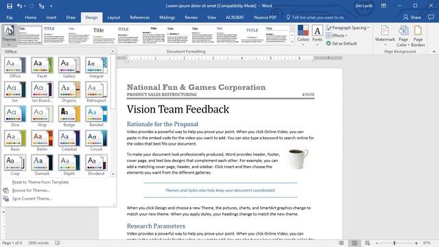Click the theme gallery scroll up arrow

[x=113, y=51]
